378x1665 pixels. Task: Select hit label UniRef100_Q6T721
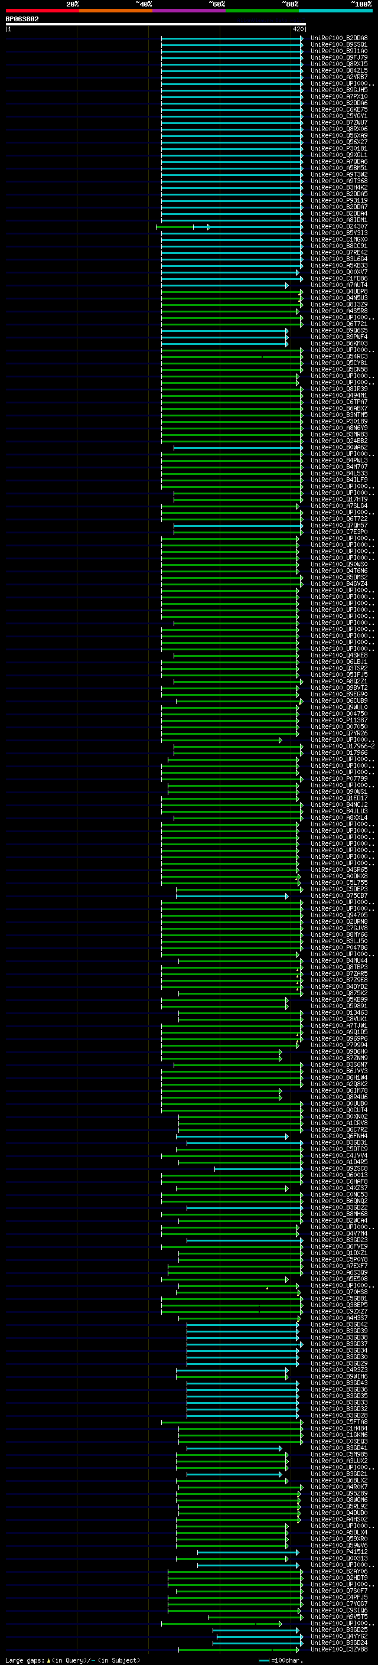click(338, 324)
